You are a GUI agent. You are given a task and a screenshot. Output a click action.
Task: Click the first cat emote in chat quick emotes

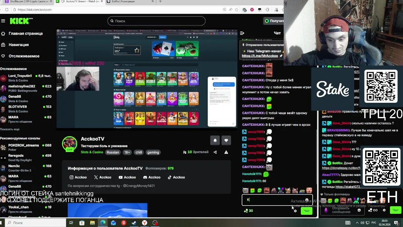245,190
